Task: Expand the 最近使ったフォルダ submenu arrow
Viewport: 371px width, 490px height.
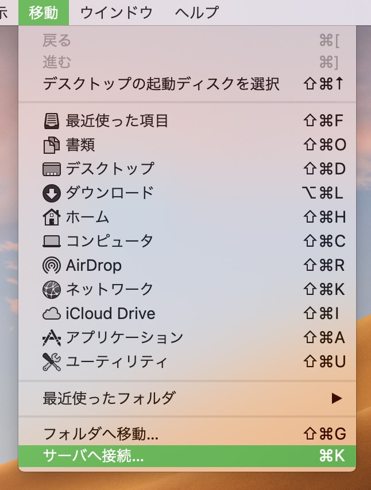Action: [x=337, y=398]
